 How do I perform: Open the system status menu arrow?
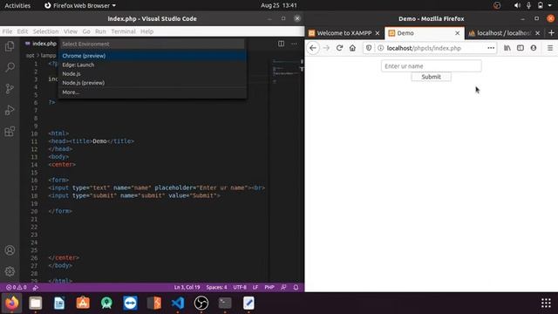click(x=550, y=5)
